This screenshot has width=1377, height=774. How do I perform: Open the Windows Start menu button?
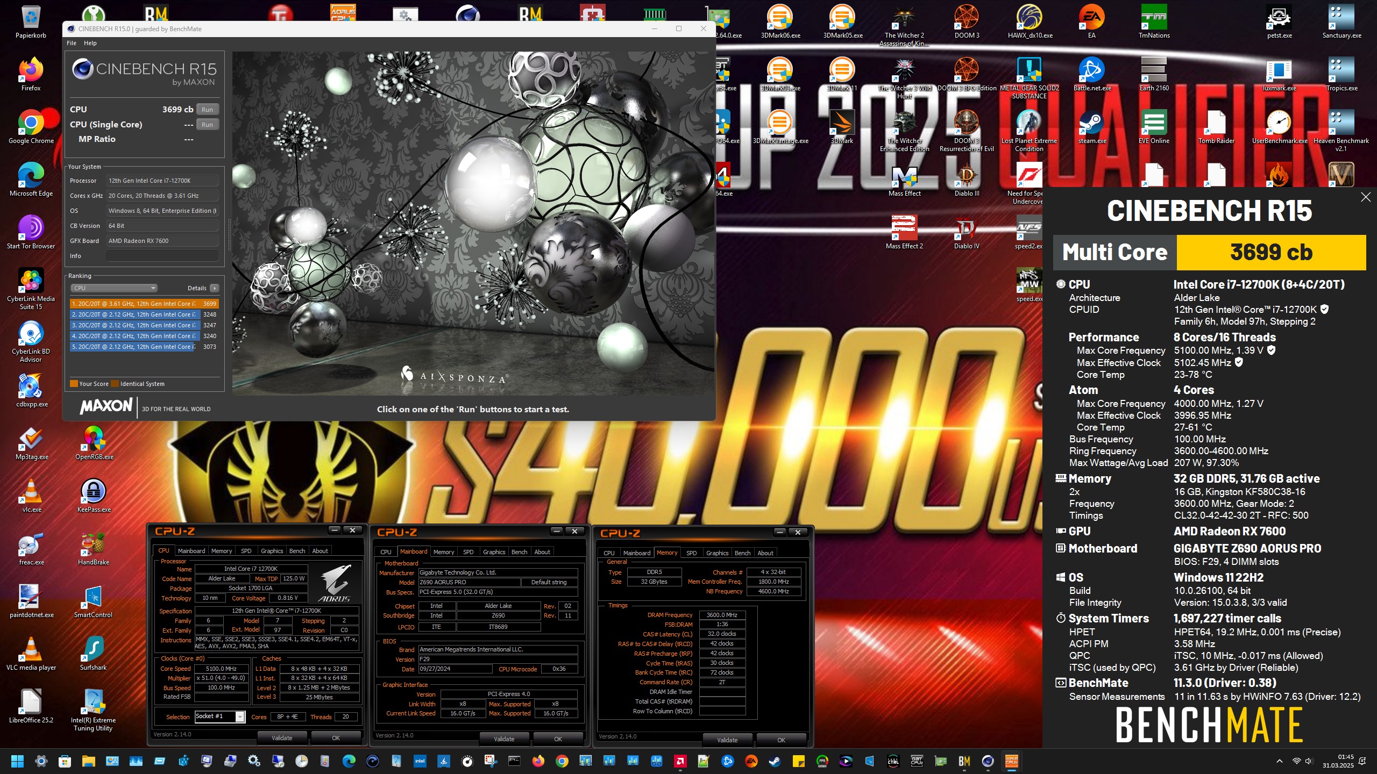point(17,761)
